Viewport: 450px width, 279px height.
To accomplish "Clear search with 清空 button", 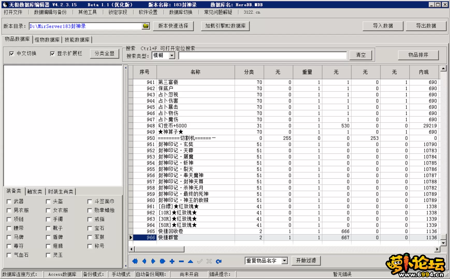I will click(x=361, y=55).
